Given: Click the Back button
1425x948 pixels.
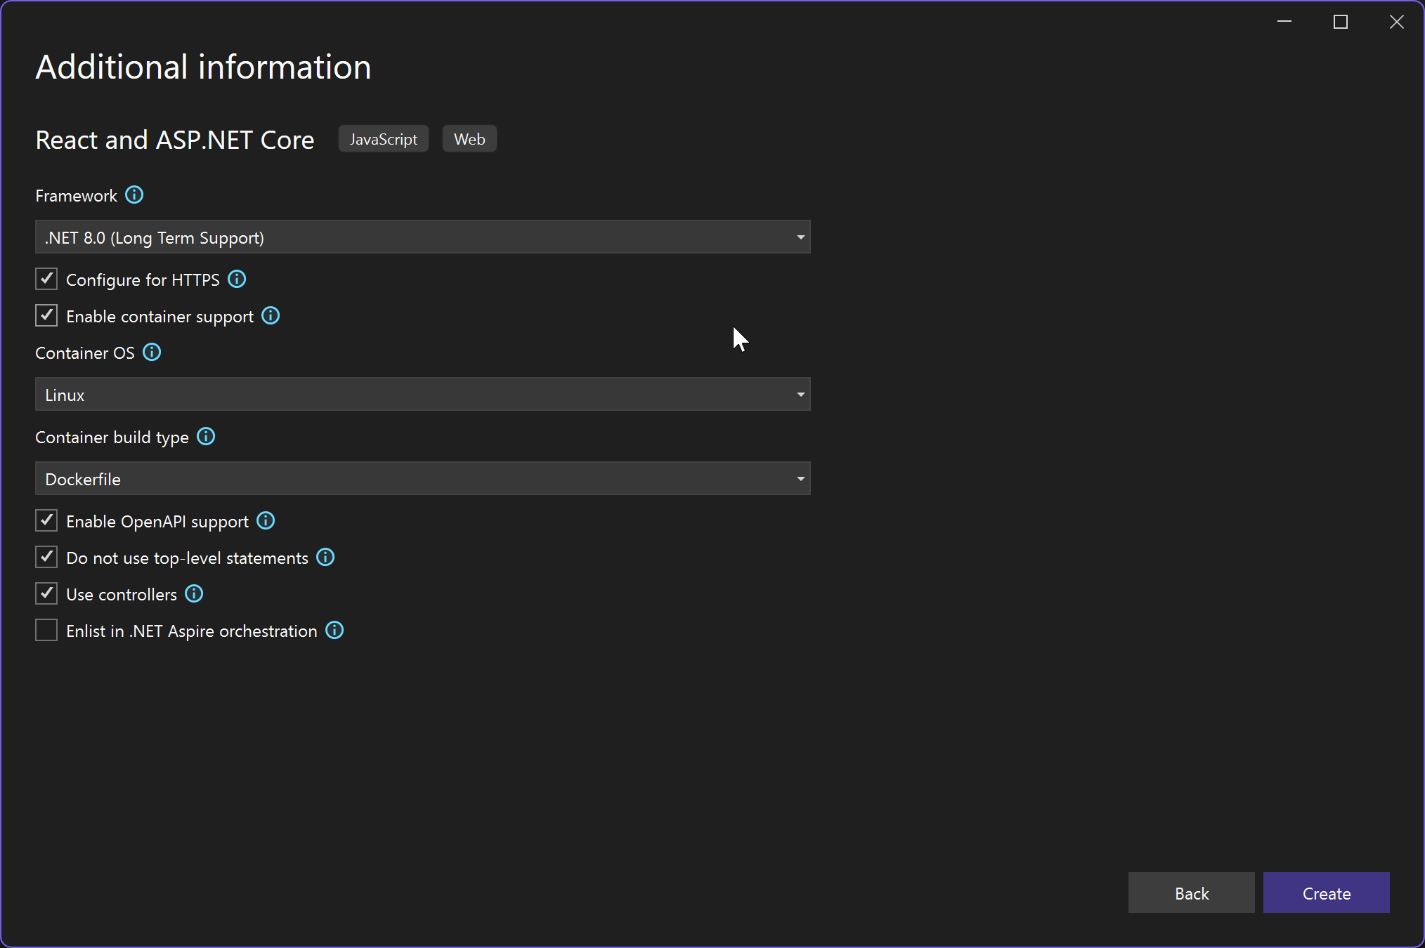Looking at the screenshot, I should (x=1191, y=893).
